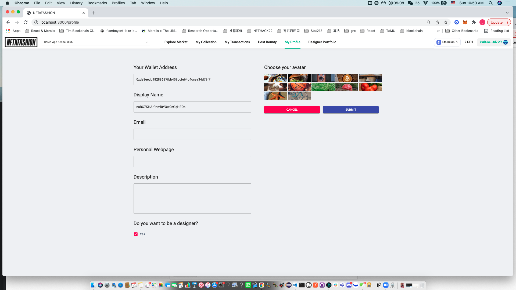Click the CANCEL button
Viewport: 516px width, 290px height.
[x=292, y=109]
